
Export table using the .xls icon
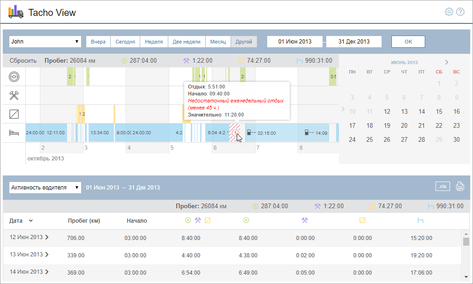point(443,186)
